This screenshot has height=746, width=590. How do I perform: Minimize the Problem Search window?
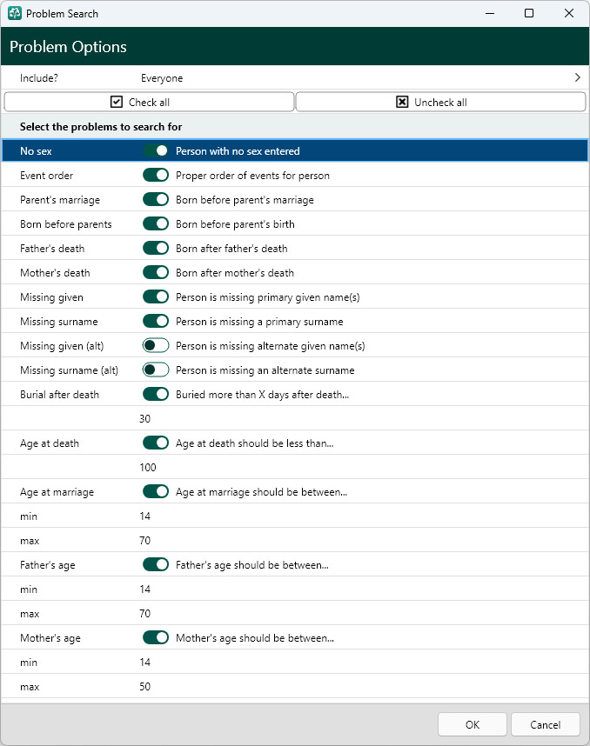490,13
